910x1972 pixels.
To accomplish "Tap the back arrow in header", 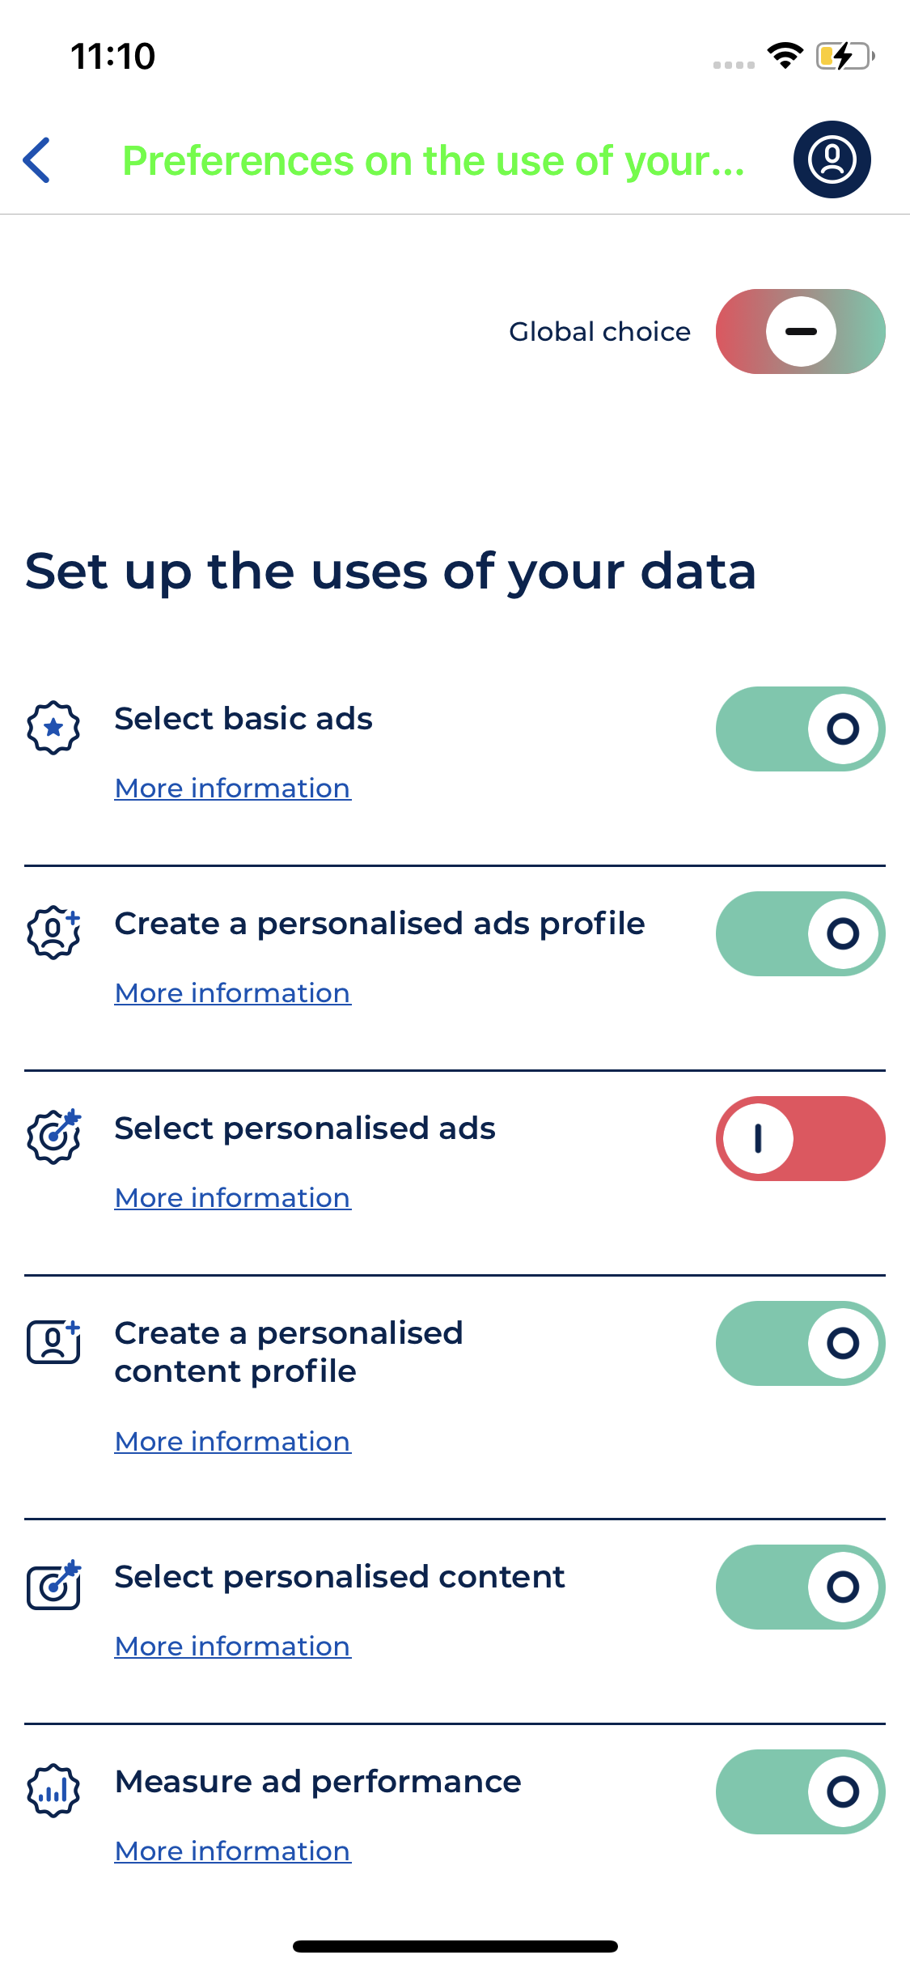I will click(37, 160).
